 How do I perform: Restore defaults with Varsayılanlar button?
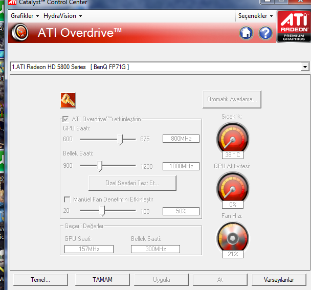click(x=279, y=280)
